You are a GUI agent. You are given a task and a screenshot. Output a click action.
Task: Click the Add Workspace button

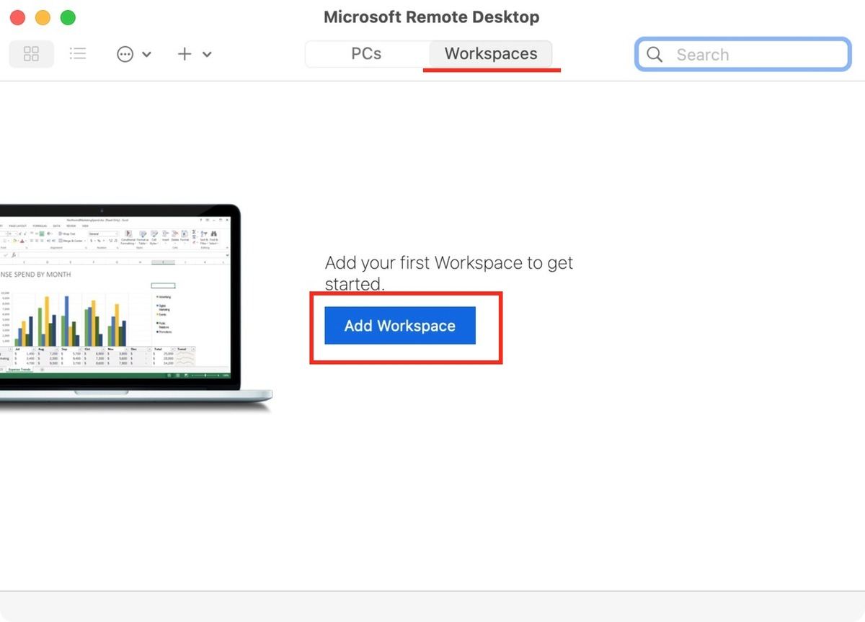coord(400,326)
